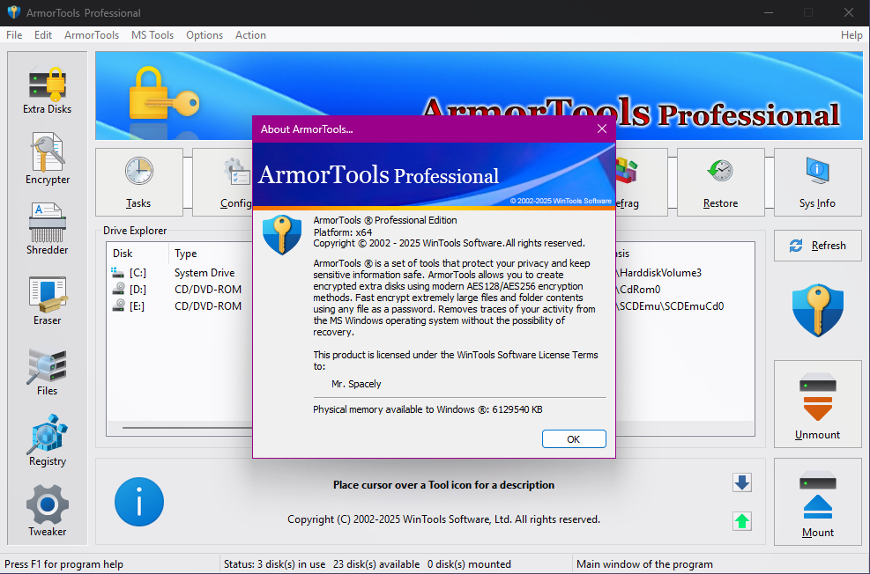Click the Defrag tool button

642,181
